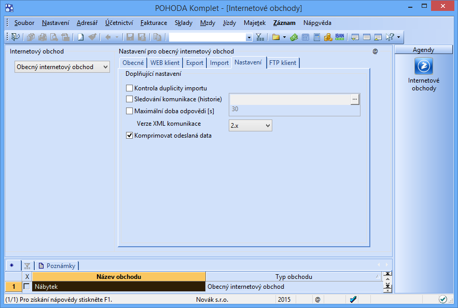Open the Záznam menu
This screenshot has height=308, width=458.
[x=284, y=23]
